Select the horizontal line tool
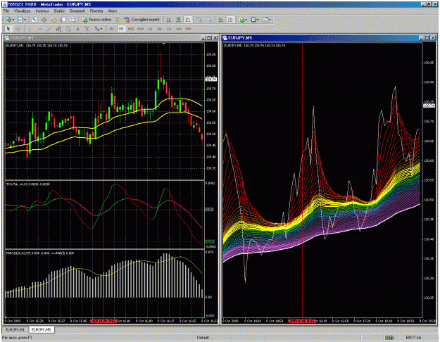The height and width of the screenshot is (342, 440). pos(39,29)
